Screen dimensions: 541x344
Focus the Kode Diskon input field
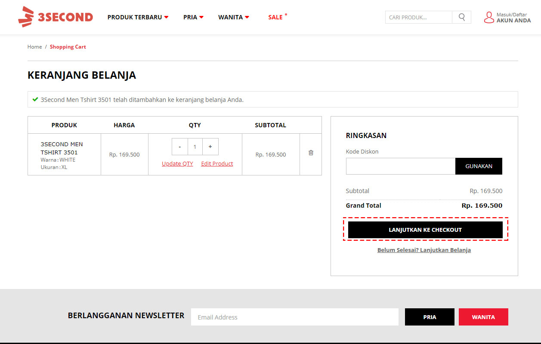pyautogui.click(x=401, y=166)
